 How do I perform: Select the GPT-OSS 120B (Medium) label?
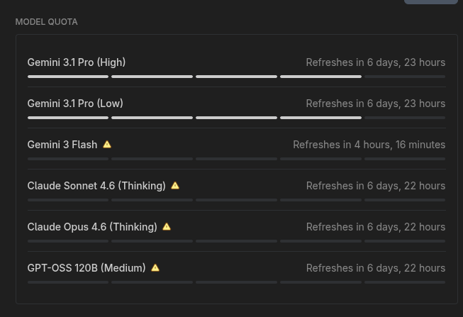coord(87,268)
